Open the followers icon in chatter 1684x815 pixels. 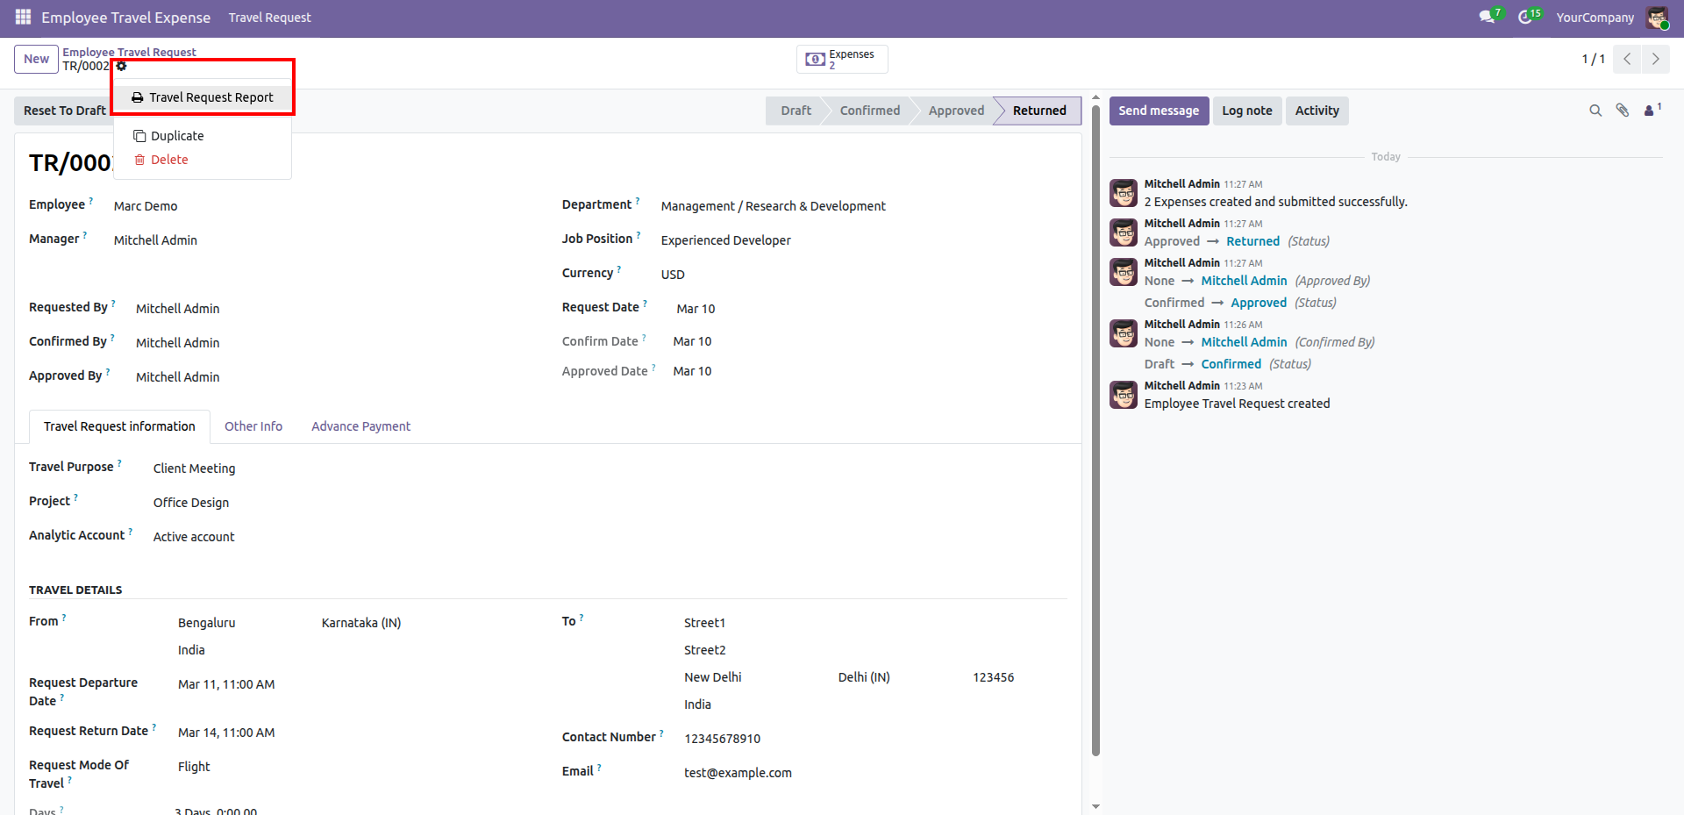tap(1651, 111)
